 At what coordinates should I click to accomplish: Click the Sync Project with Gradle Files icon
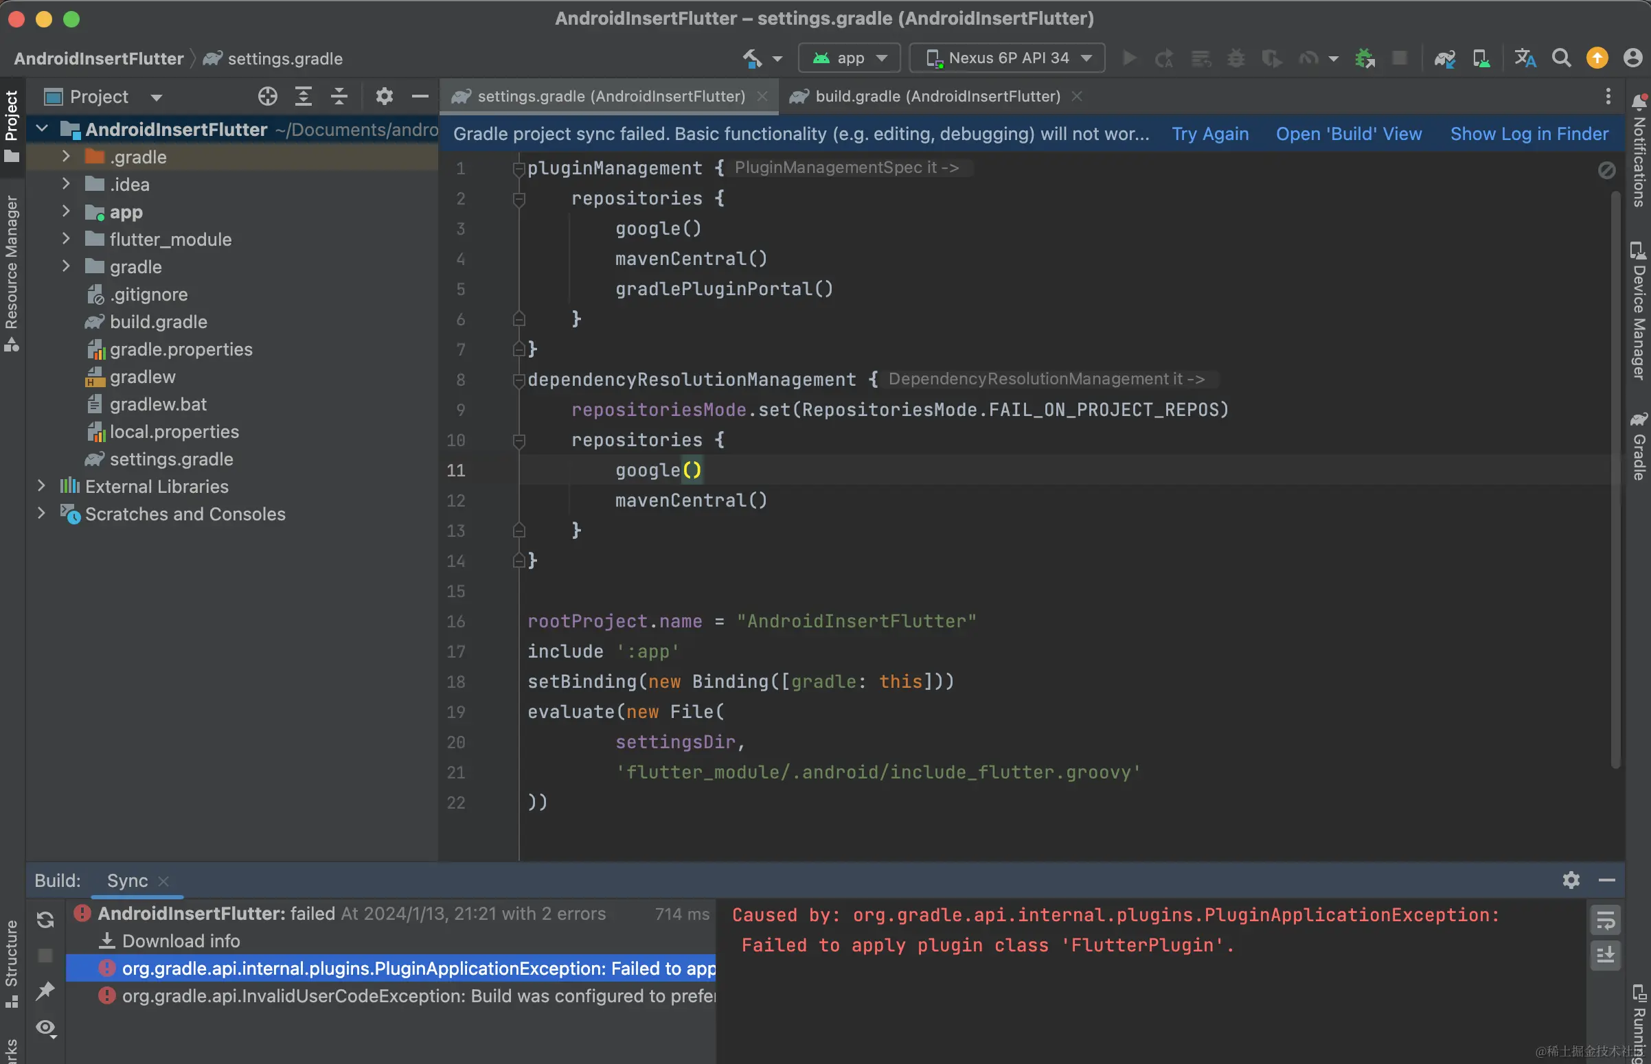[x=1444, y=59]
